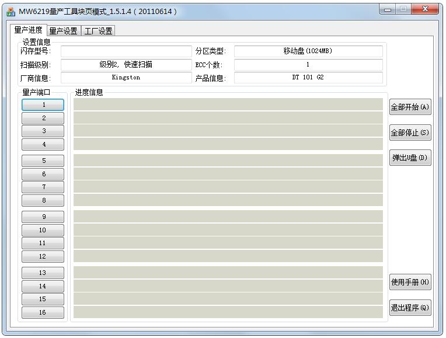Minimize the MW6219 window
446x338 pixels.
[389, 9]
